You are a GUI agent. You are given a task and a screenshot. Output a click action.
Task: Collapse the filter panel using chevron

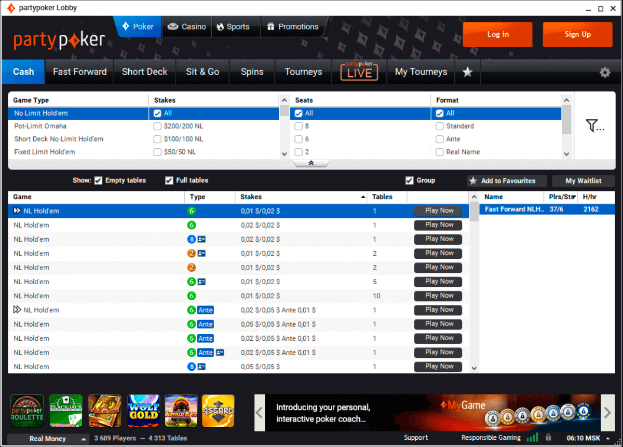311,163
